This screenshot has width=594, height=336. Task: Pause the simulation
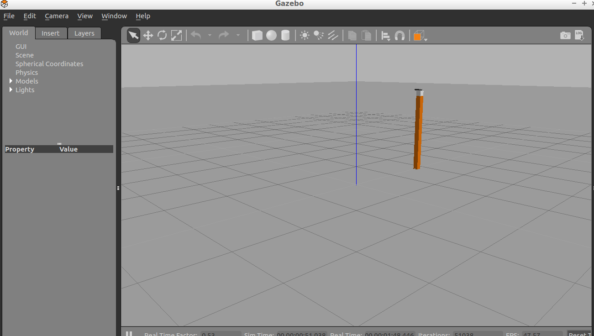[129, 334]
